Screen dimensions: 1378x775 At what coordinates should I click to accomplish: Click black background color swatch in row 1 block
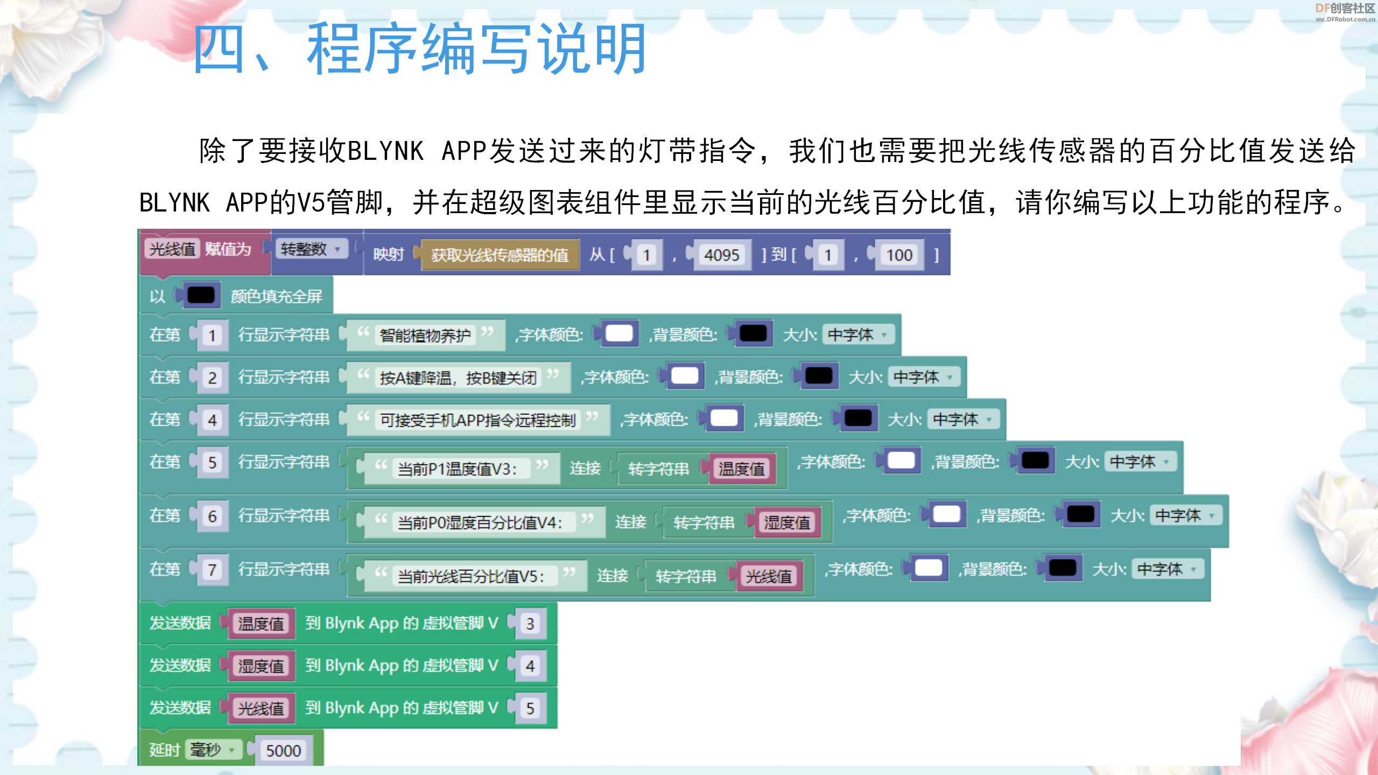[753, 334]
